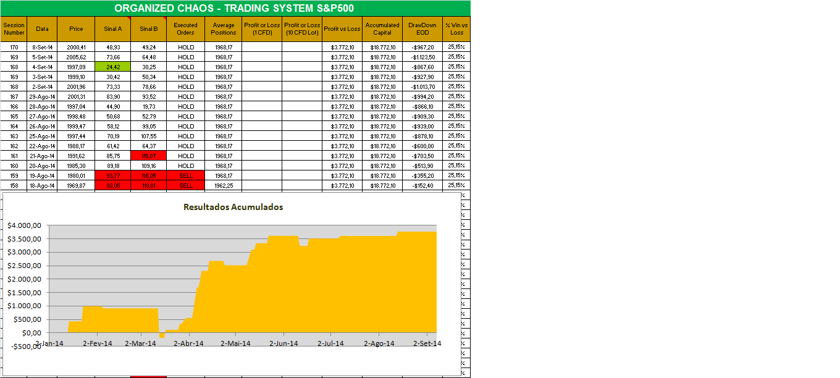Viewport: 840px width, 378px height.
Task: Click the Profit vs Loss column header
Action: [342, 29]
